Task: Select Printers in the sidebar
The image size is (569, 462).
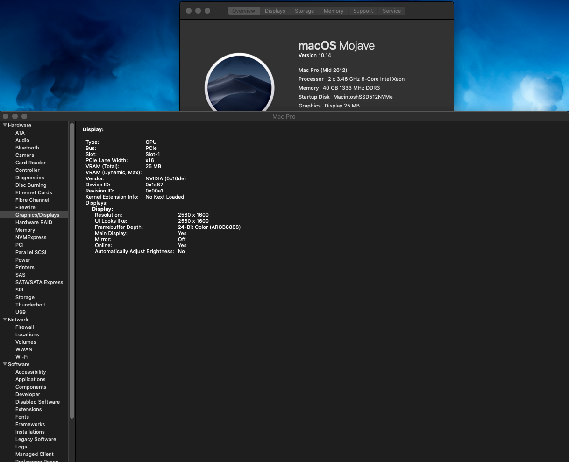Action: pos(25,267)
